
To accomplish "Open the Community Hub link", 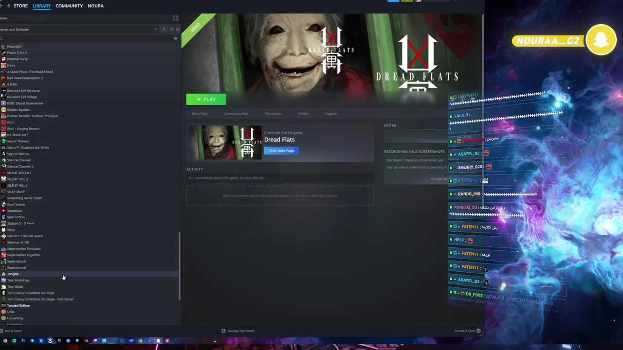I will click(x=236, y=113).
